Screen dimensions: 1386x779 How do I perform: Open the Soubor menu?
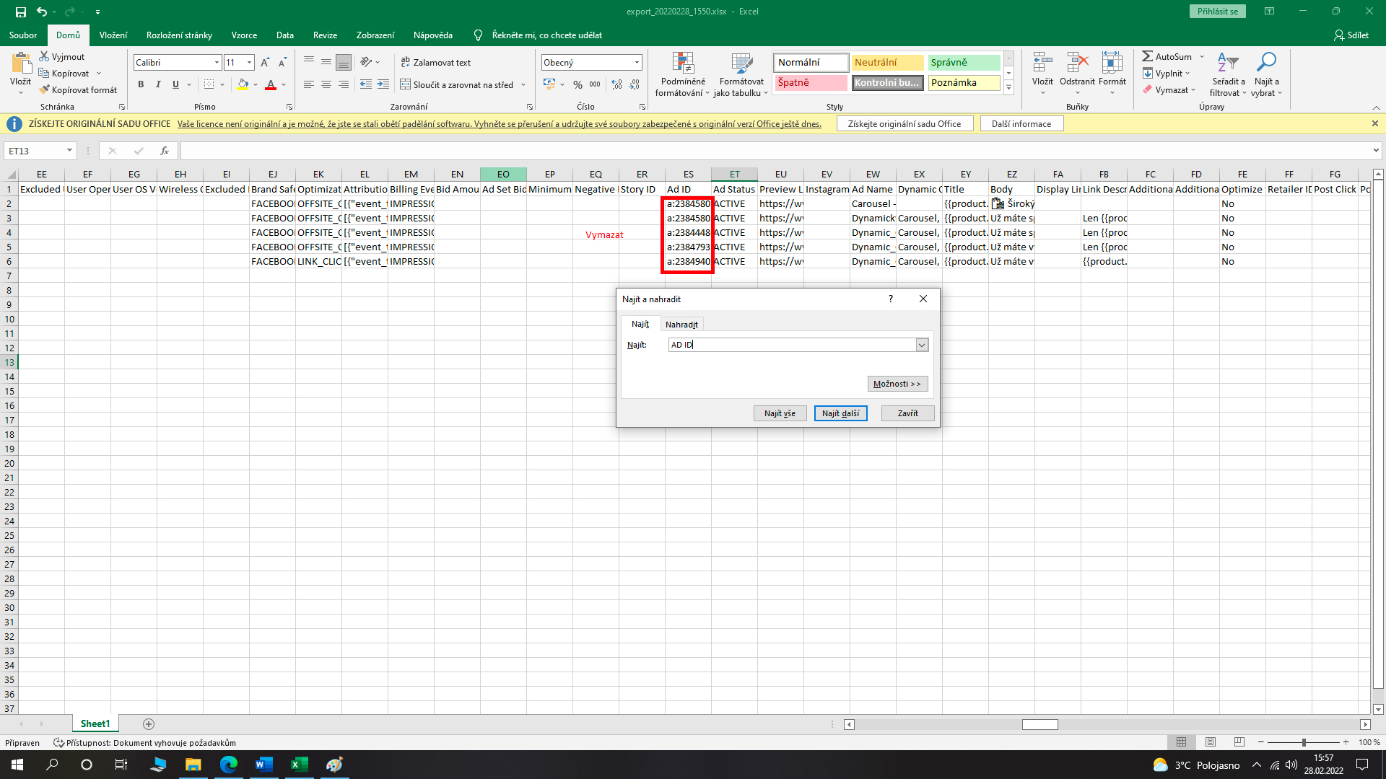point(23,35)
